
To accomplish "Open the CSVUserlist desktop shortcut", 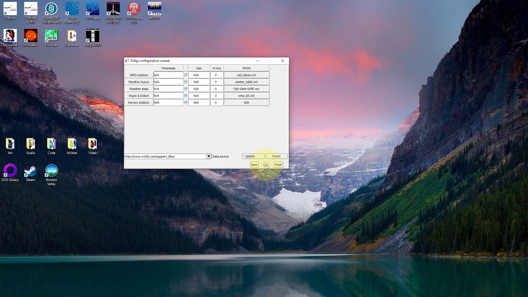I will [10, 38].
